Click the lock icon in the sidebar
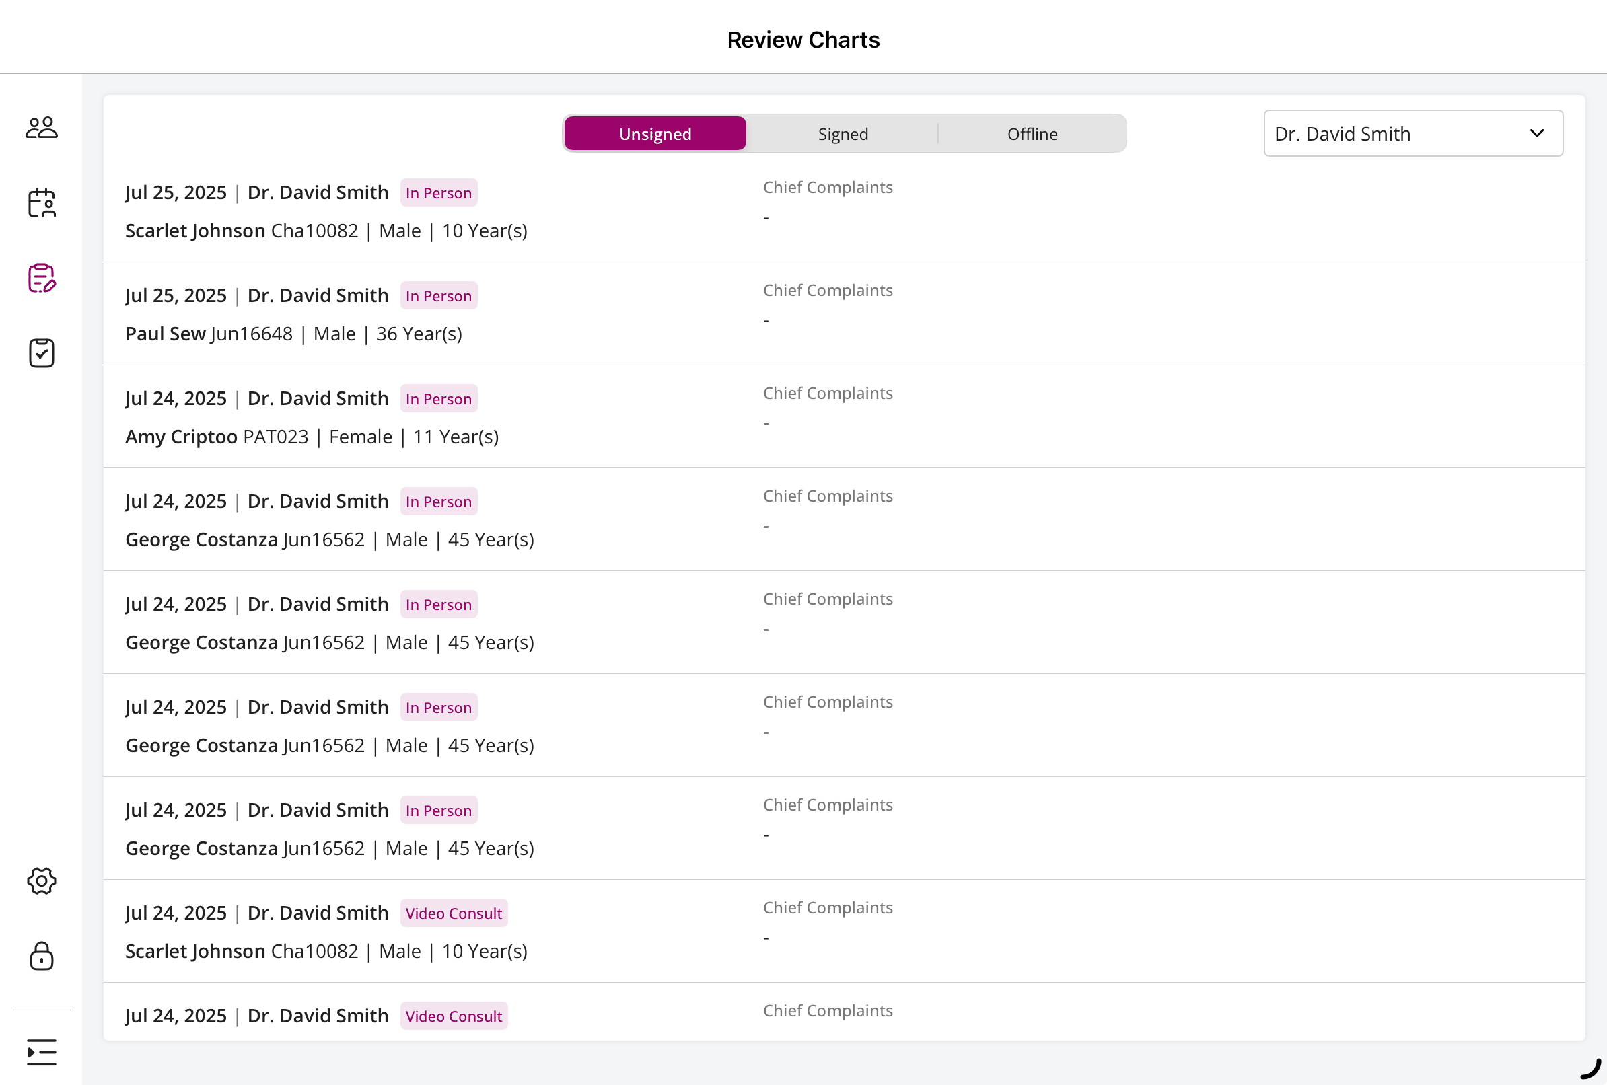 42,957
